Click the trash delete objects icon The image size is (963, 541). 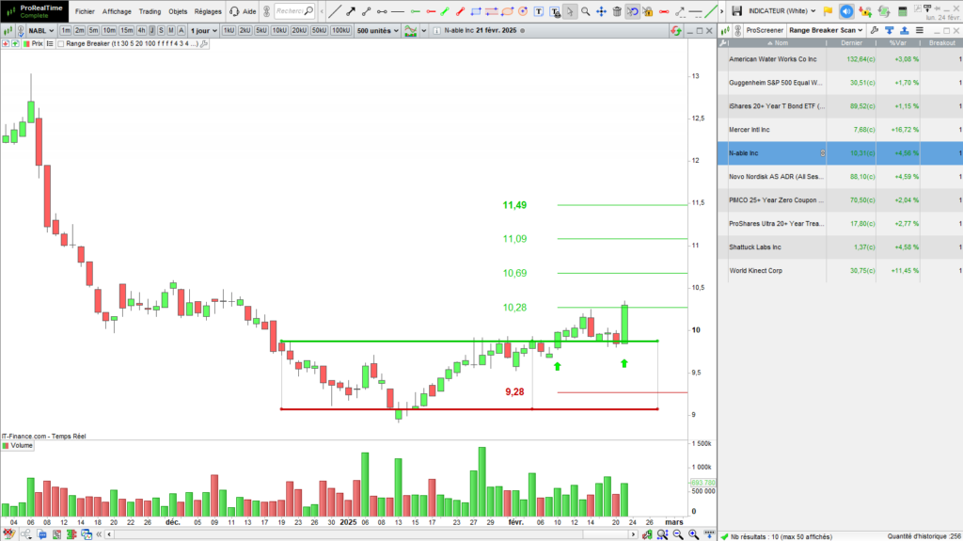click(617, 11)
